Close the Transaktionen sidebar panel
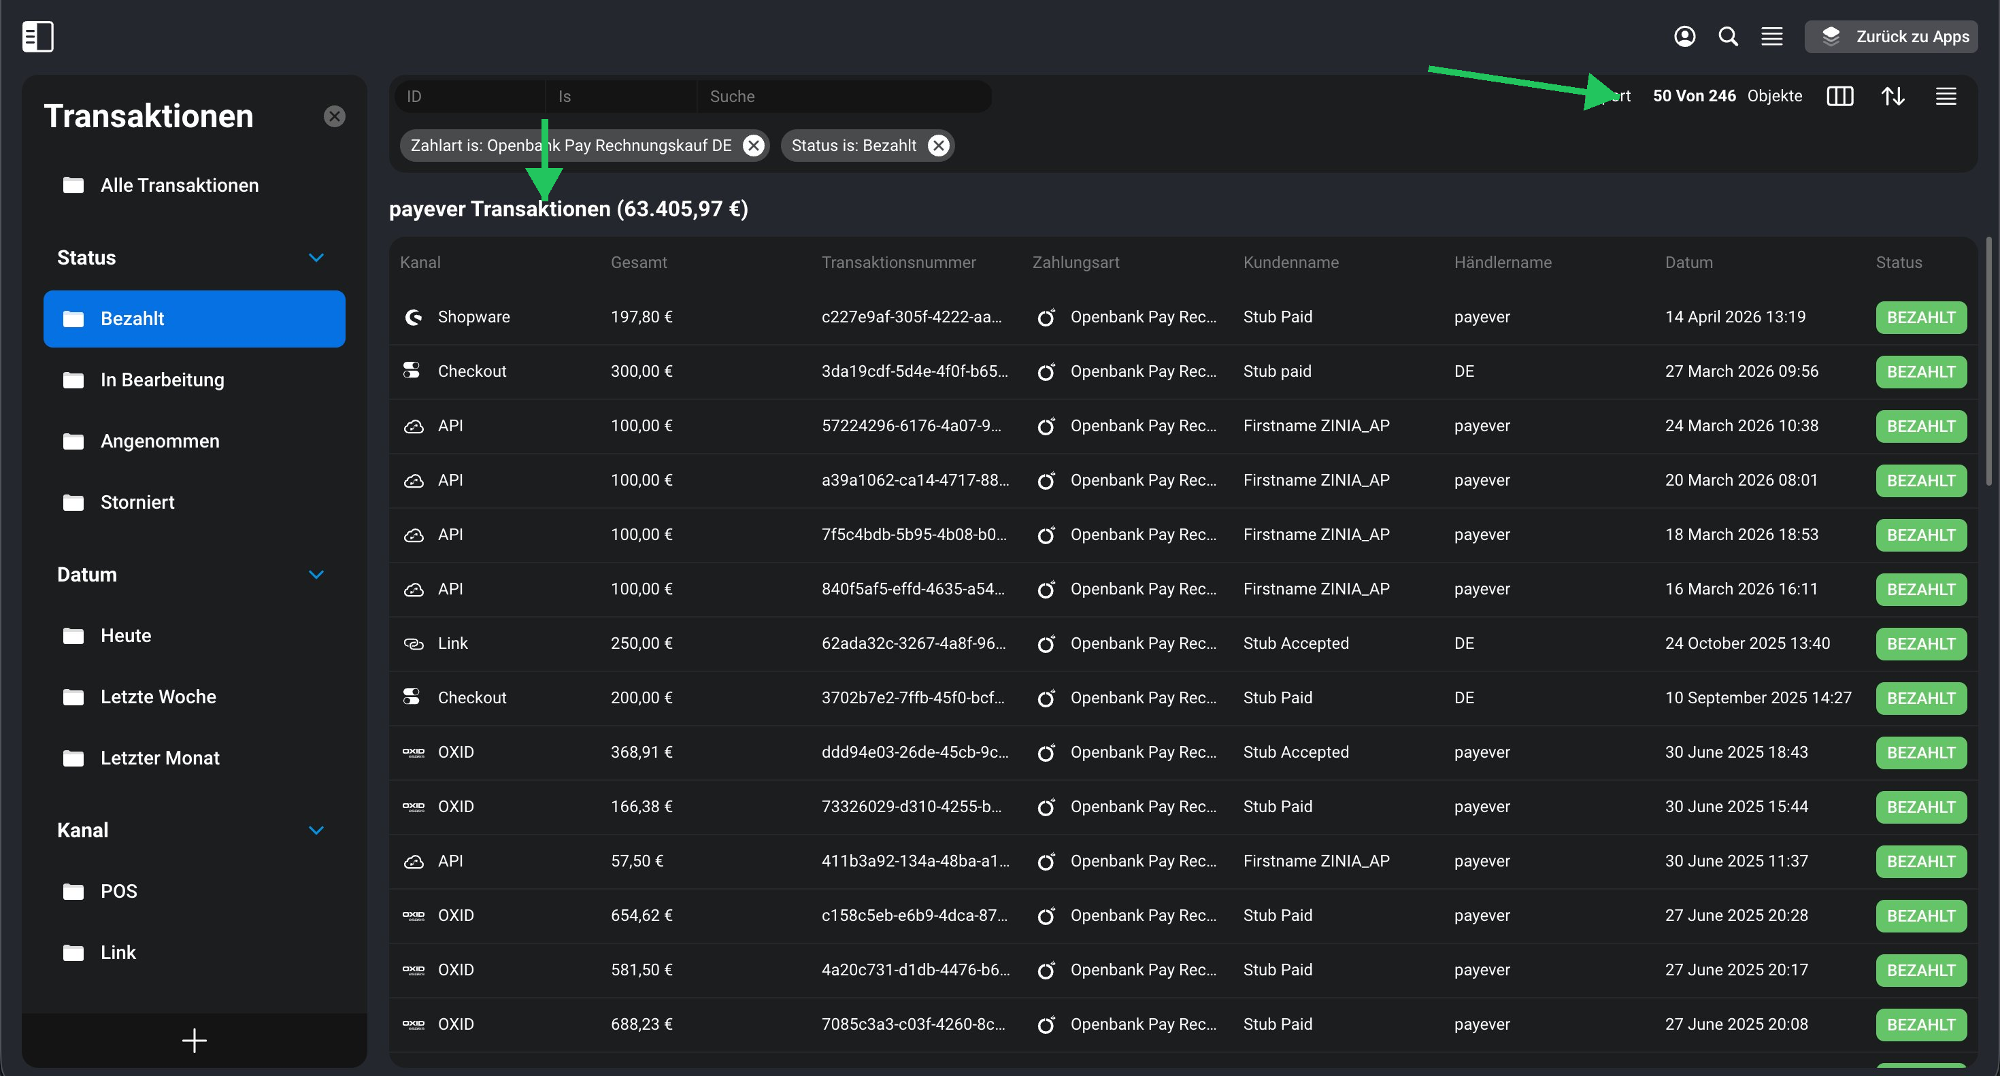2000x1076 pixels. tap(335, 116)
